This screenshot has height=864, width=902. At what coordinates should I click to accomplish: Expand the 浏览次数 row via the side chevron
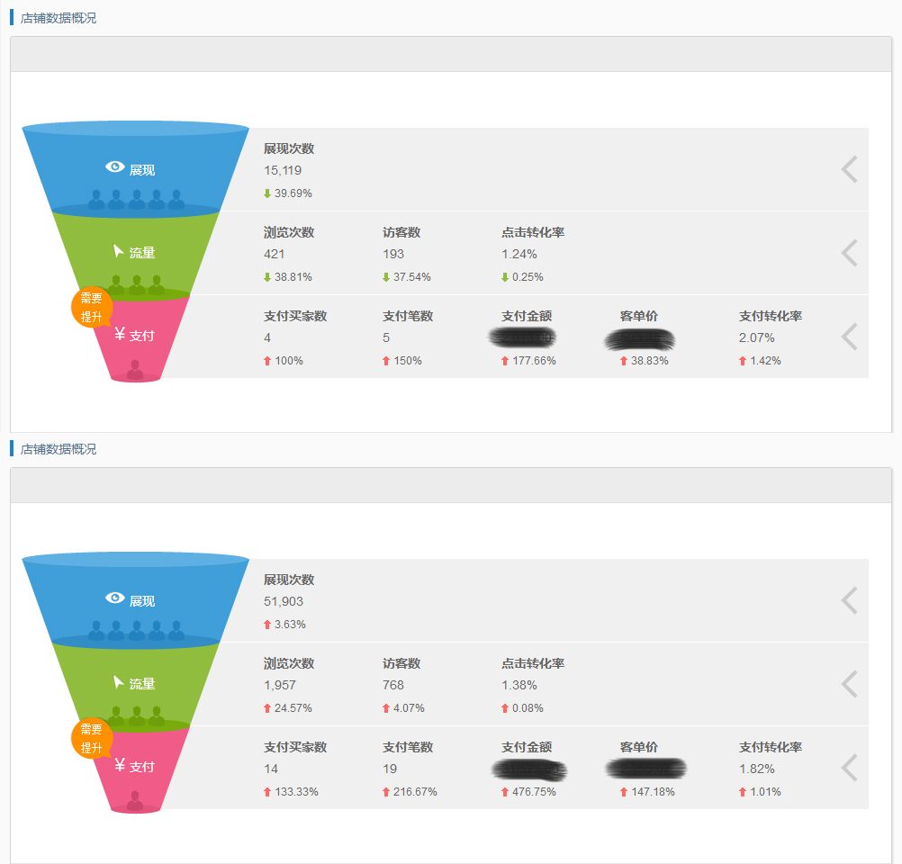point(847,253)
